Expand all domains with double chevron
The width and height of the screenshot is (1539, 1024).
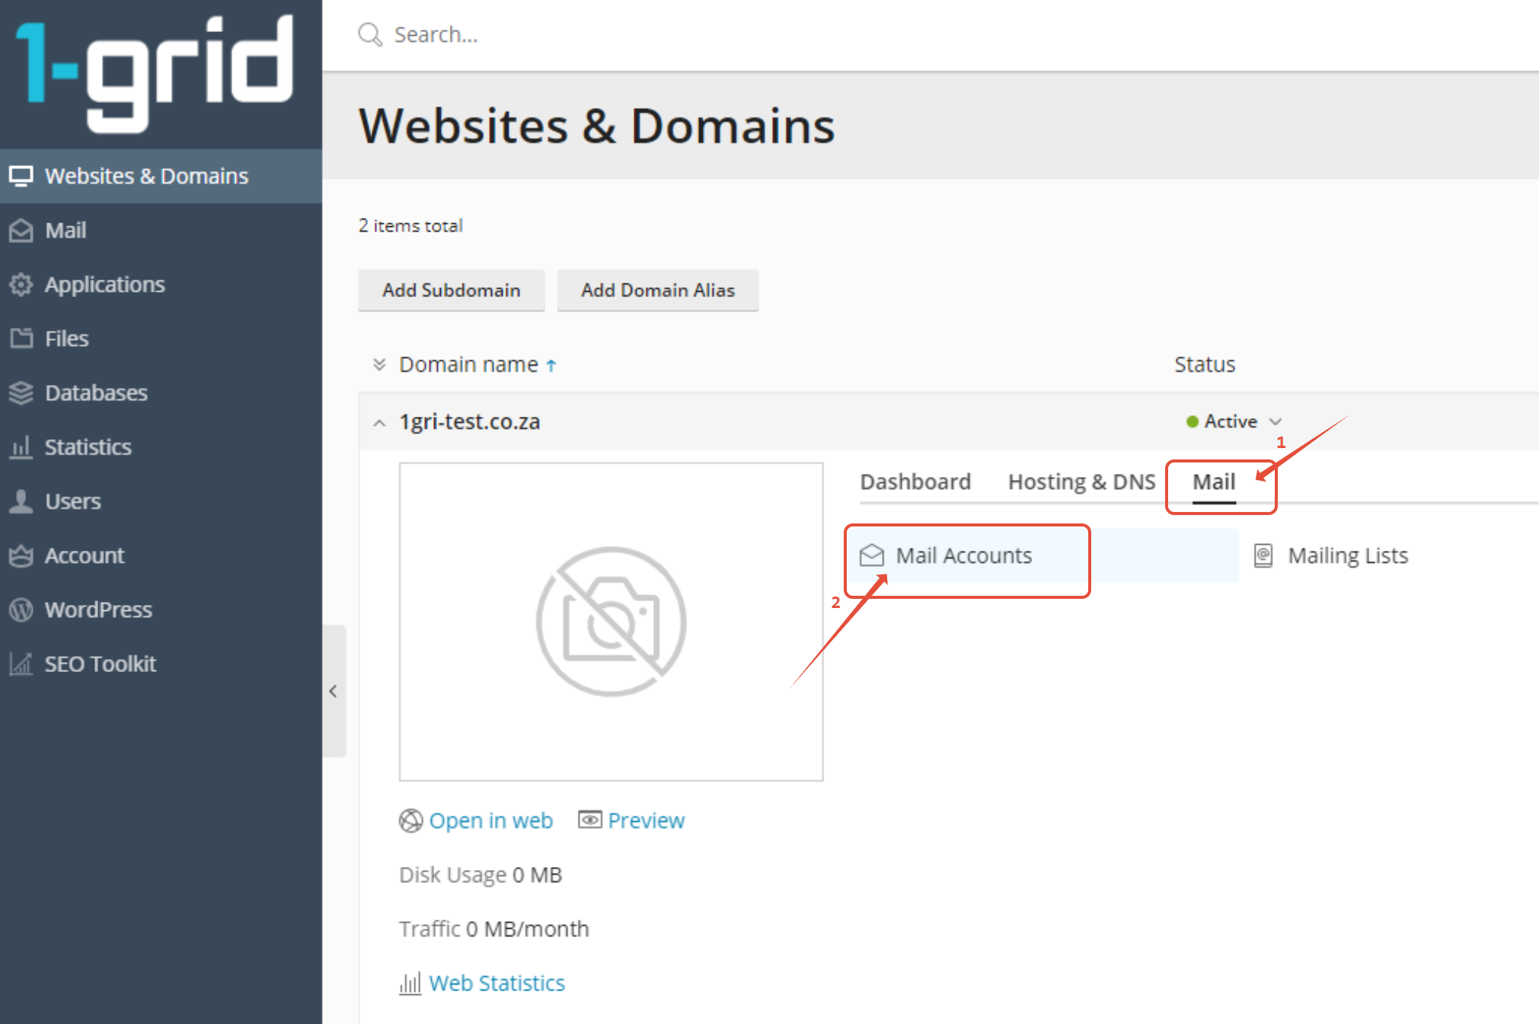point(379,365)
